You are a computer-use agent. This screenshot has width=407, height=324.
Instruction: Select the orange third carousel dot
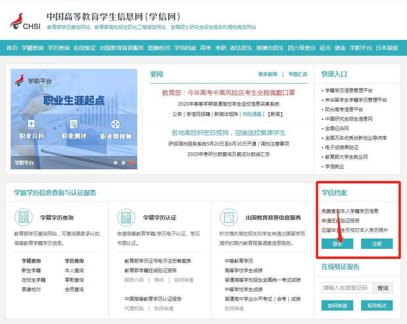131,163
